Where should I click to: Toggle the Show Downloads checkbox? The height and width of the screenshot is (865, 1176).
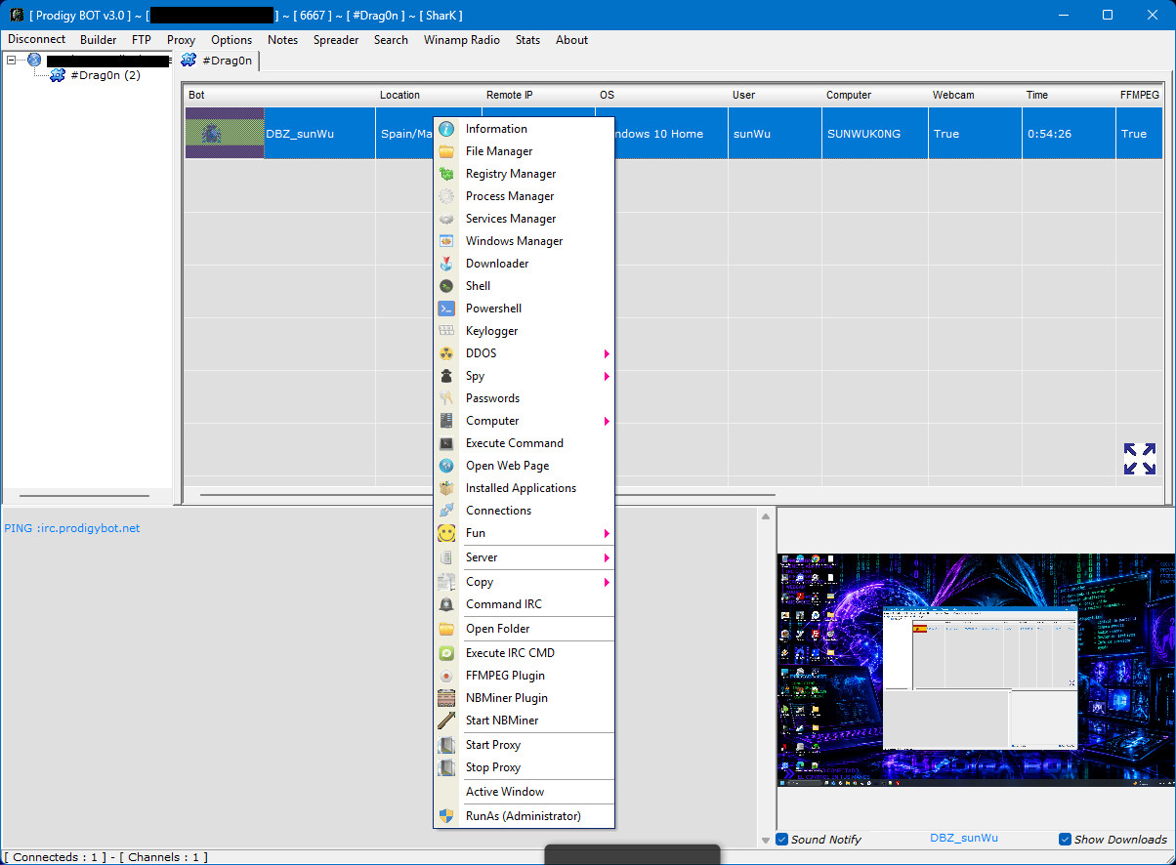pyautogui.click(x=1066, y=840)
